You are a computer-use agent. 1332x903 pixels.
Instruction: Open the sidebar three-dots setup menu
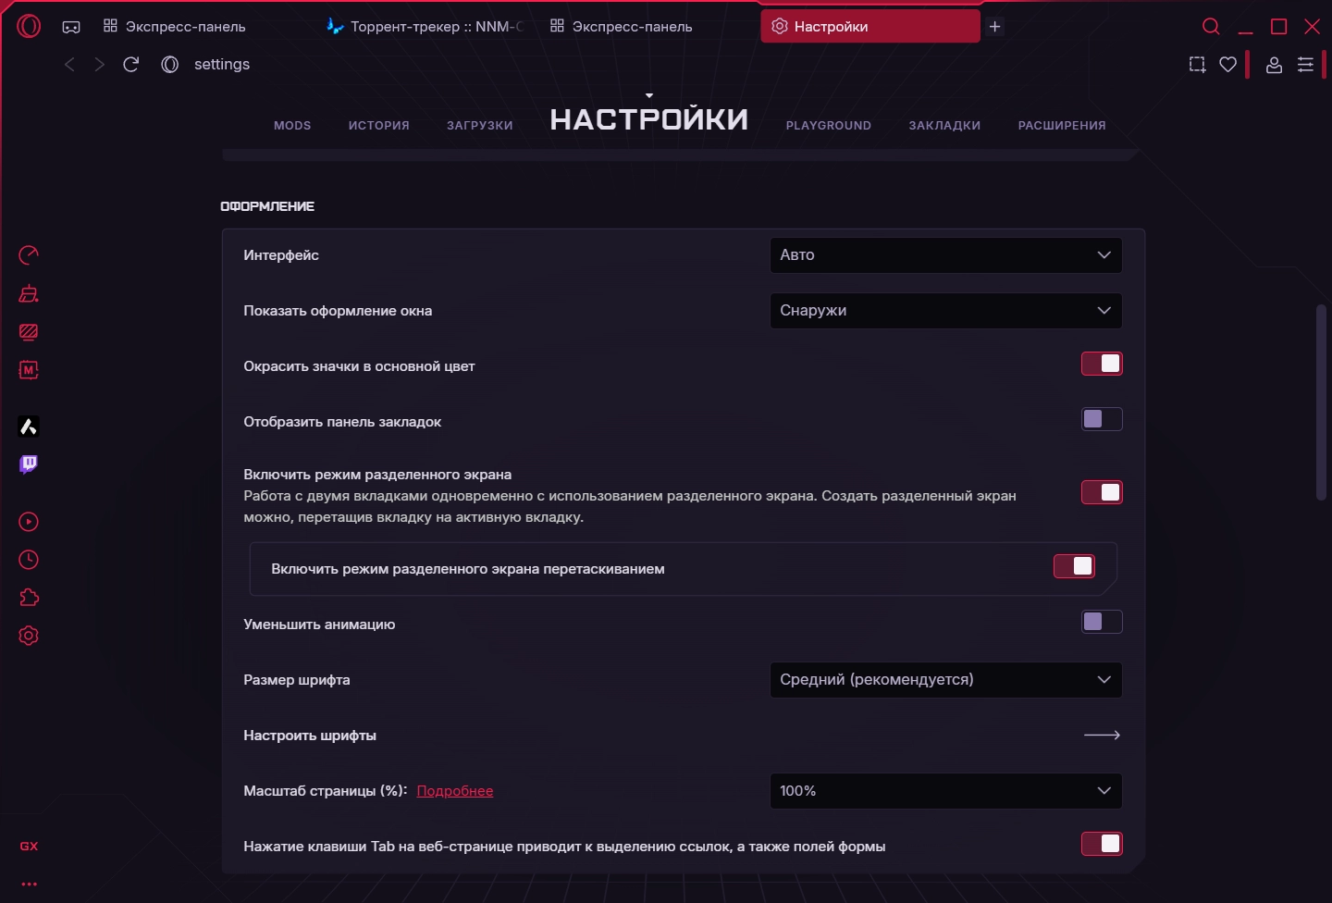pos(29,884)
